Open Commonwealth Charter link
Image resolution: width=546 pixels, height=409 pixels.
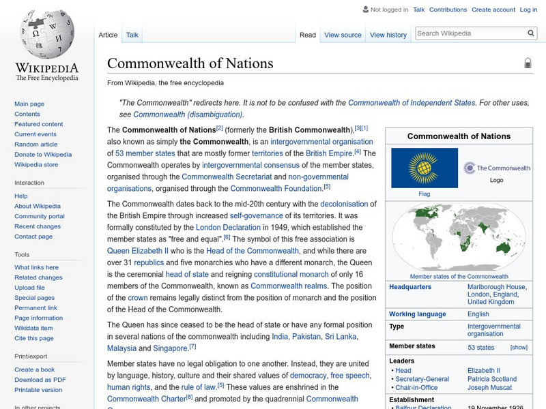pyautogui.click(x=147, y=399)
